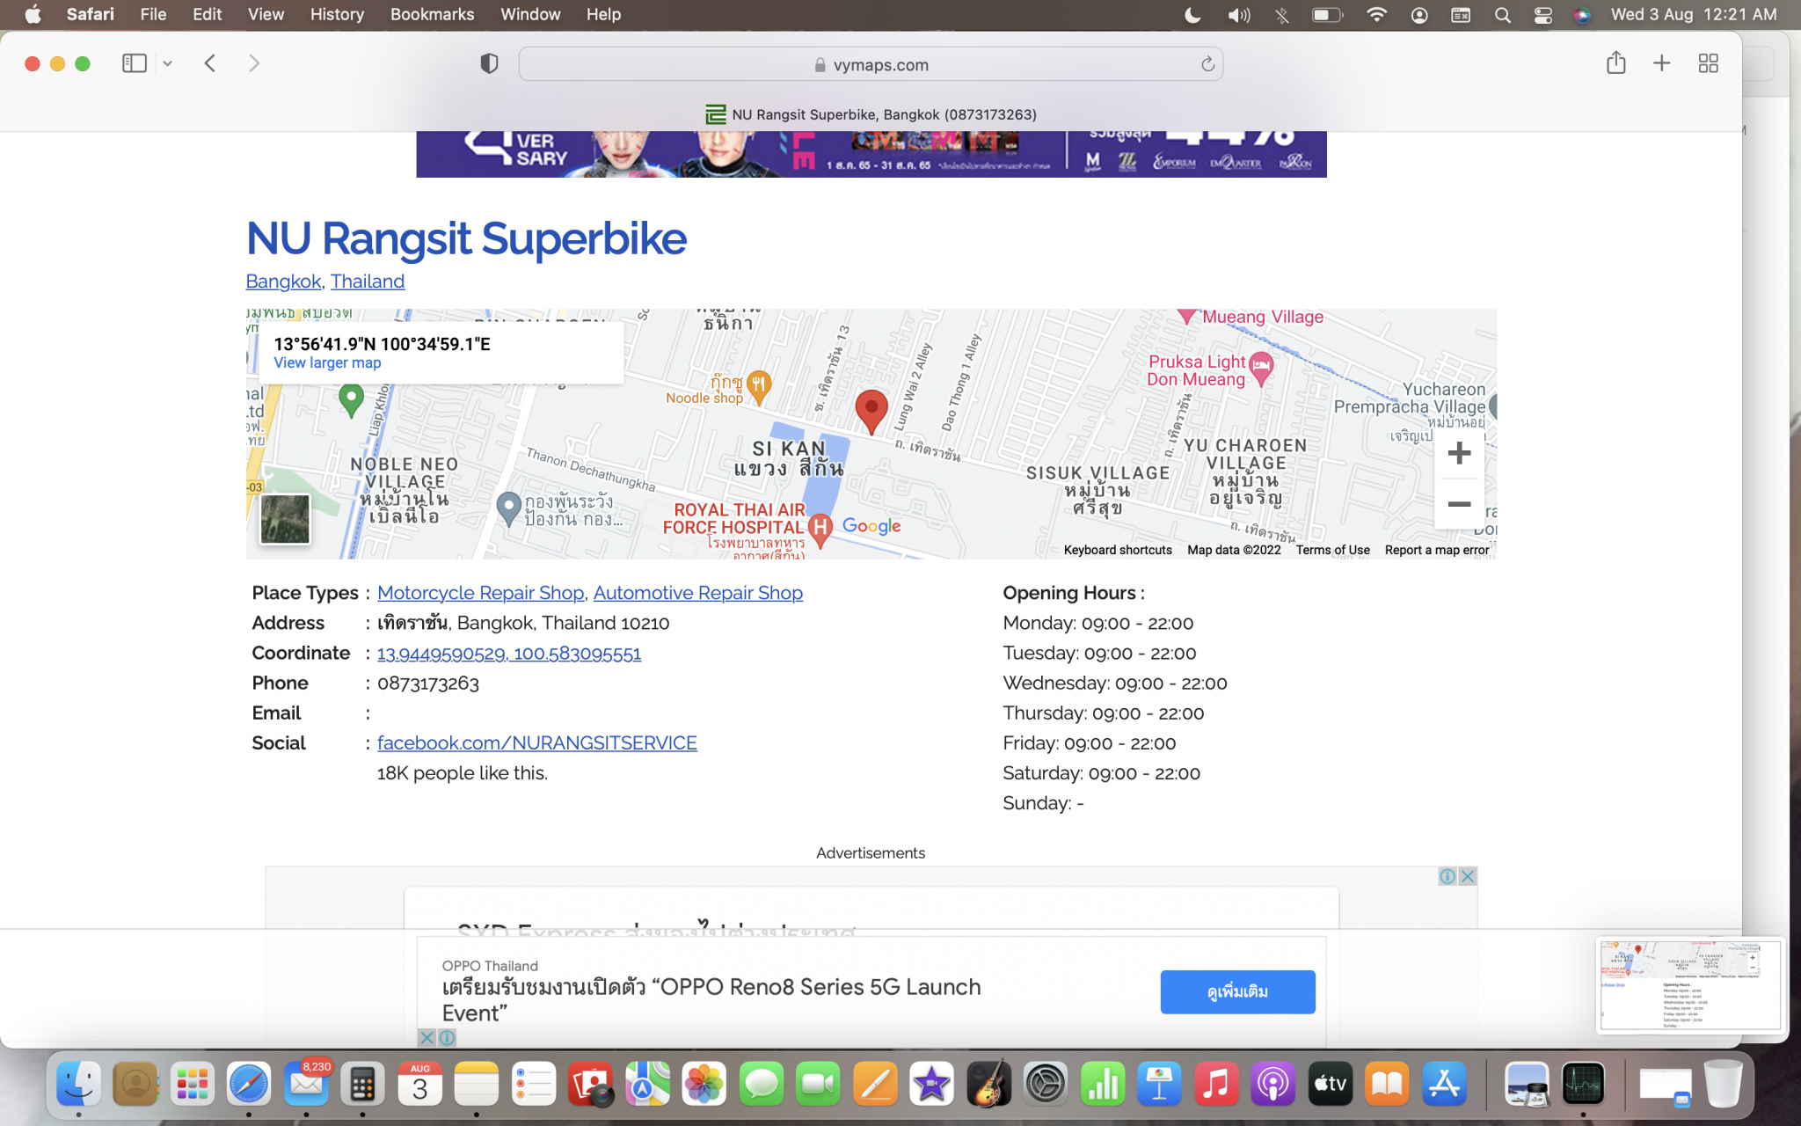Image resolution: width=1801 pixels, height=1126 pixels.
Task: Go forward to the next page
Action: (x=254, y=63)
